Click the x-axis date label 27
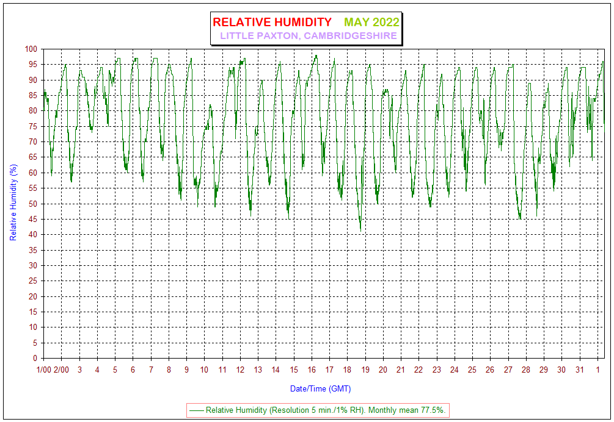Image resolution: width=614 pixels, height=422 pixels. click(x=508, y=370)
